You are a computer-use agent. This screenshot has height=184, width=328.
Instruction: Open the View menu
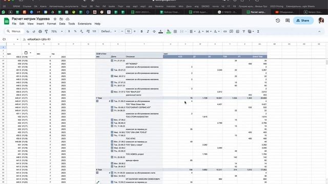pyautogui.click(x=30, y=24)
